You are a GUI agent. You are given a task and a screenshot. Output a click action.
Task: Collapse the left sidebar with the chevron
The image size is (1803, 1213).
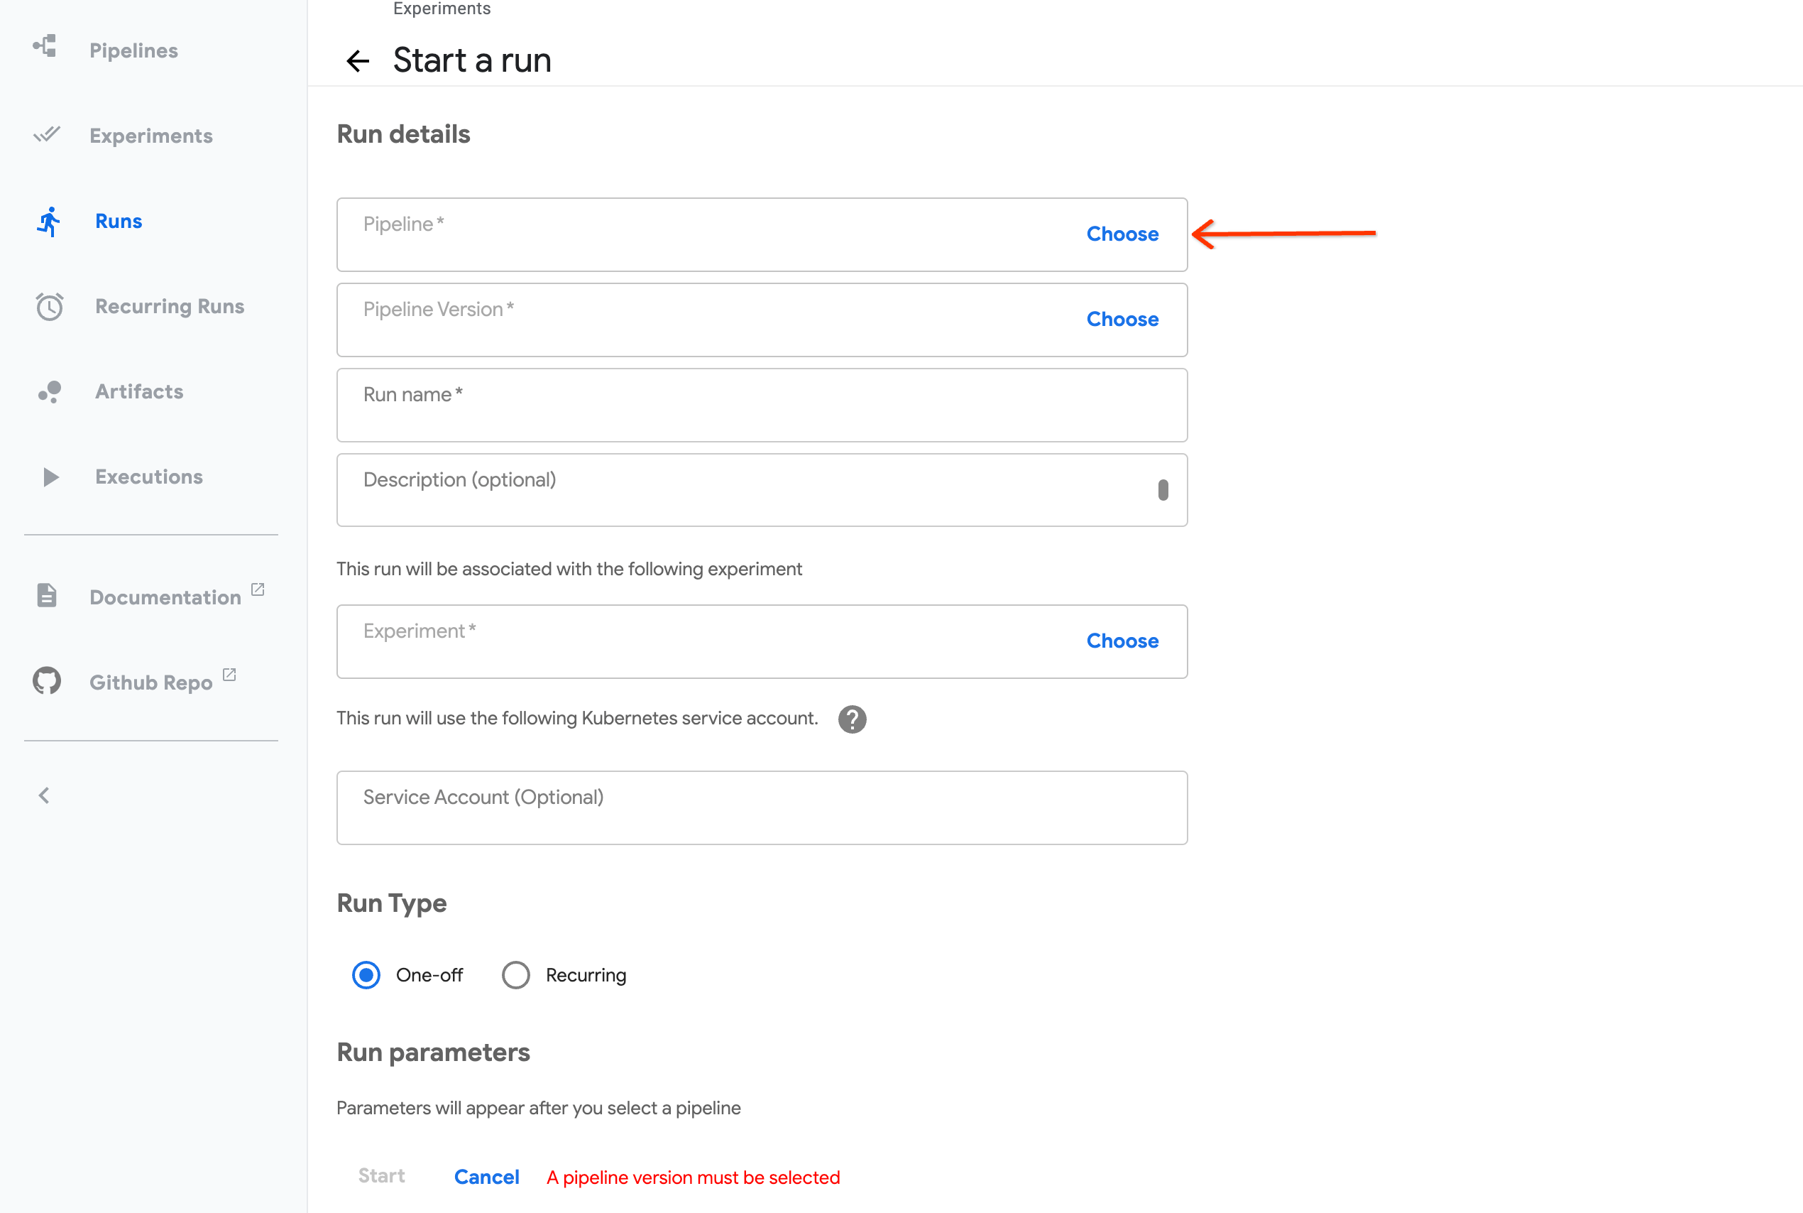(x=43, y=795)
